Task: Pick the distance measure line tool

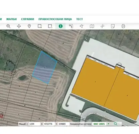Action: click(x=71, y=26)
